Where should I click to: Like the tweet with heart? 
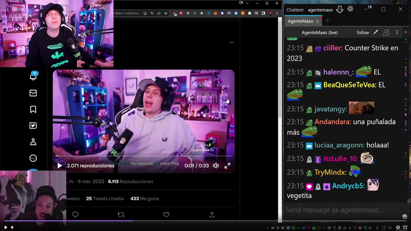pos(166,215)
